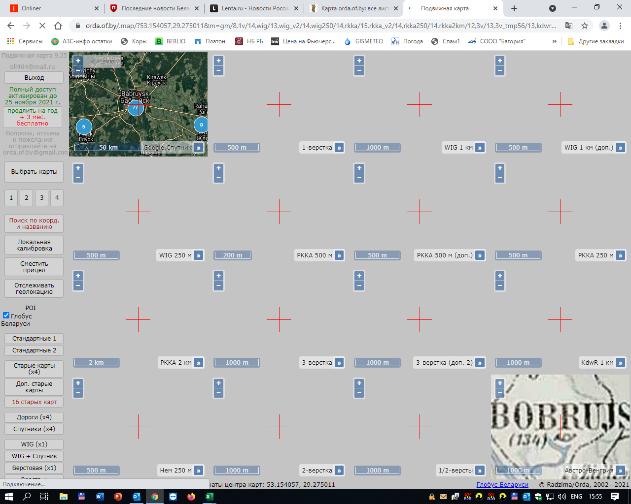
Task: Load the Старые карты (x4) preset
Action: 34,369
